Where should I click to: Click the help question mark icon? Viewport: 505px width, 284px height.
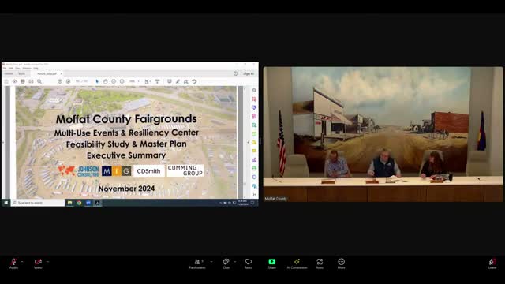pyautogui.click(x=235, y=73)
